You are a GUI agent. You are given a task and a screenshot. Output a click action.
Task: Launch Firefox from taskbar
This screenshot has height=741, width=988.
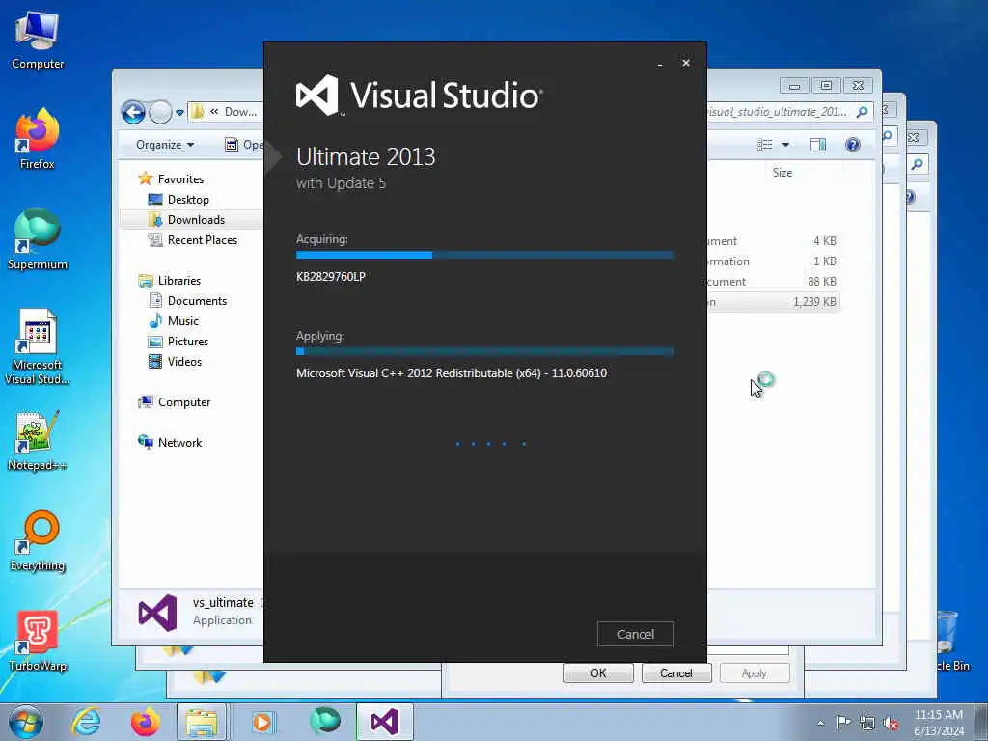click(x=145, y=722)
